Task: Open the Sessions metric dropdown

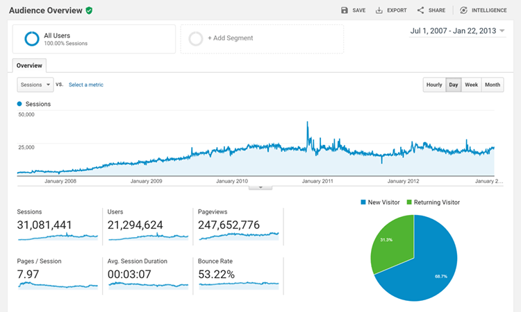Action: (x=35, y=85)
